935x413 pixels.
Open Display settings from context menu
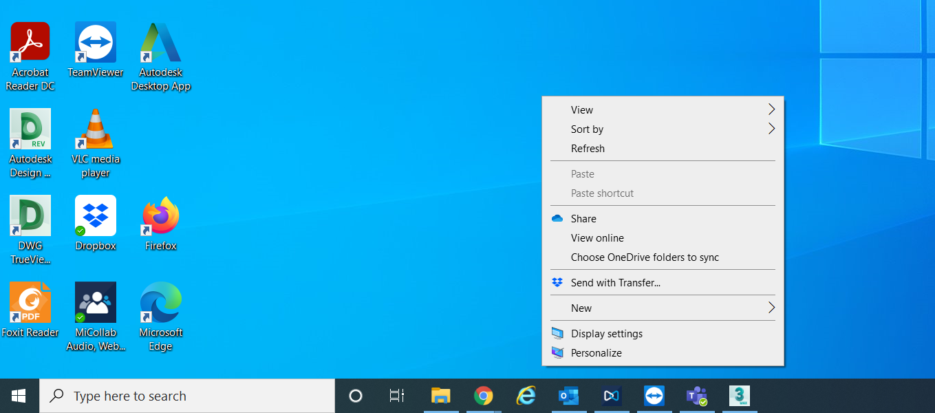click(663, 334)
